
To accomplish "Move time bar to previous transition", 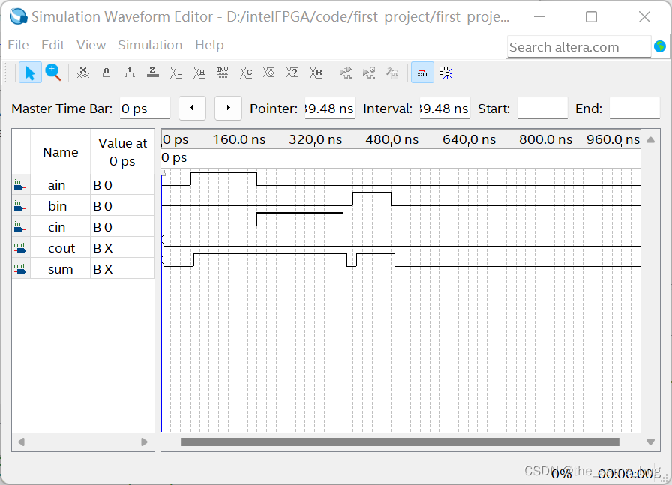I will click(x=192, y=109).
